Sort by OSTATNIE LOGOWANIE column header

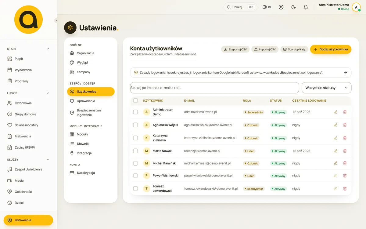[x=309, y=101]
